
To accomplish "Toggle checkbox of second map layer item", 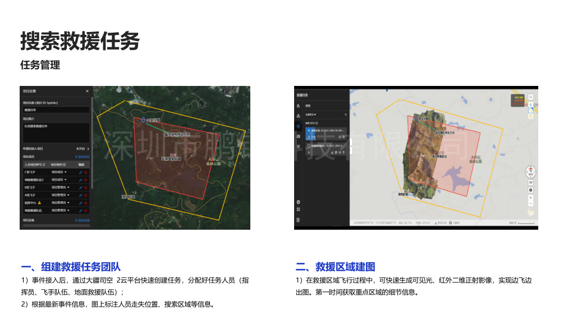I will click(x=309, y=145).
